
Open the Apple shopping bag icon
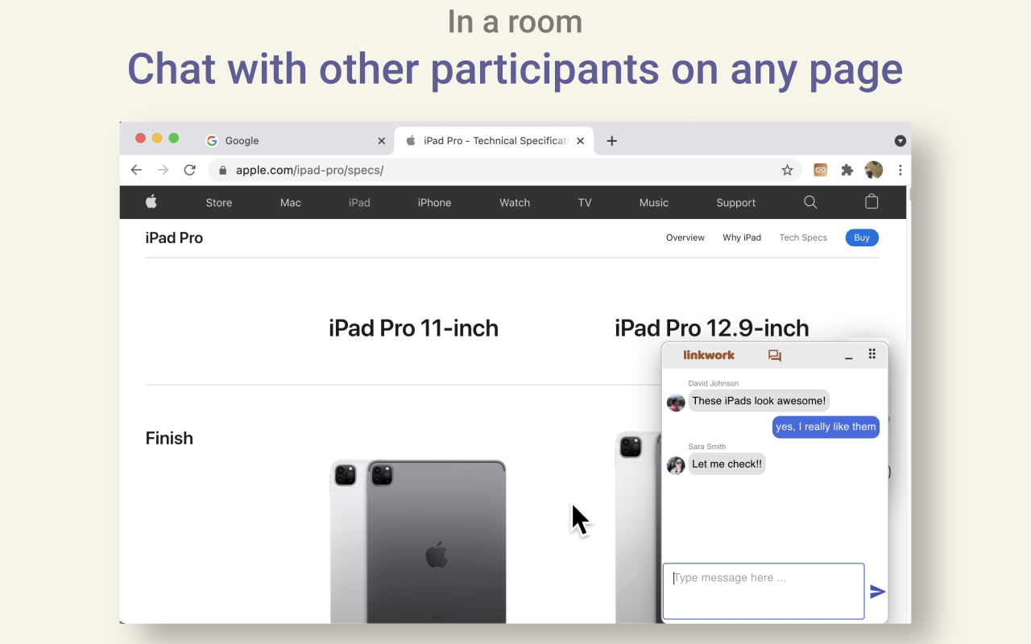tap(872, 202)
